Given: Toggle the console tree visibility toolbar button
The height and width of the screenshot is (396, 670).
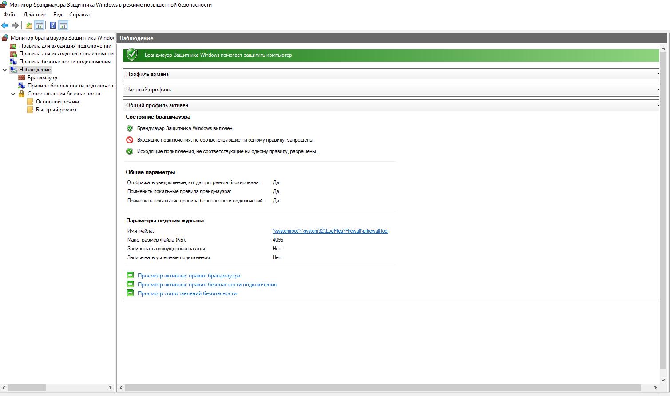Looking at the screenshot, I should pos(40,26).
